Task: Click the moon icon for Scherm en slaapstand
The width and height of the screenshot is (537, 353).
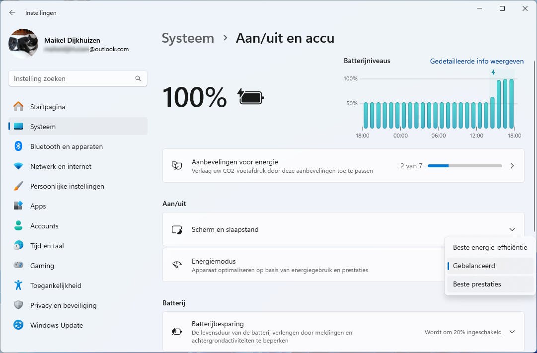Action: 177,229
